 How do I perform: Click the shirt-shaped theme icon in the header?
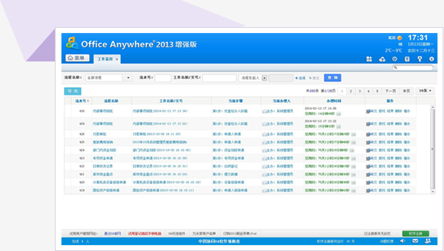(x=407, y=59)
